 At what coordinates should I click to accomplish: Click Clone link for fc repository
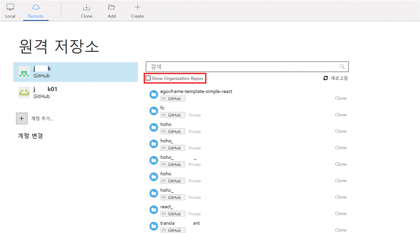tap(341, 115)
